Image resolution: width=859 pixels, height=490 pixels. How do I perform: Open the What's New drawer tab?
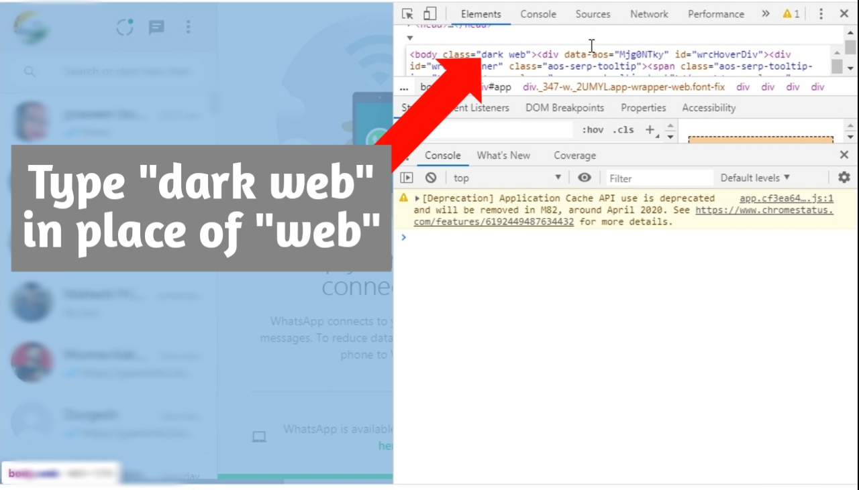pos(503,156)
